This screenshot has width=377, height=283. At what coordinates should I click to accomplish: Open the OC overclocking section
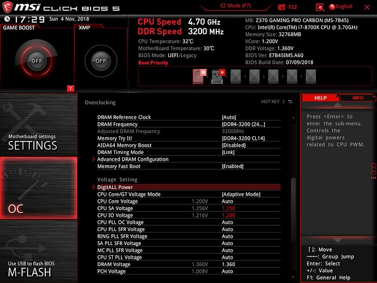pyautogui.click(x=38, y=188)
